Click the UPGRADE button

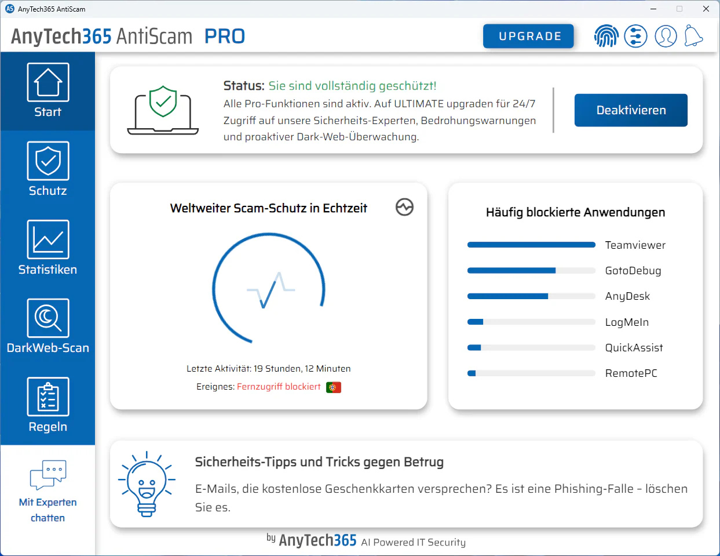[528, 36]
